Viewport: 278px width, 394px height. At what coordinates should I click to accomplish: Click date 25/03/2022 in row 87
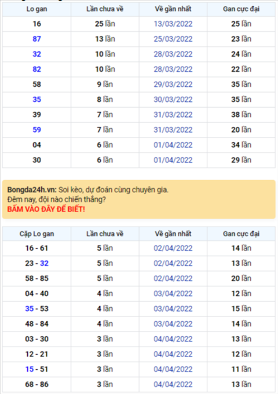[x=173, y=39]
